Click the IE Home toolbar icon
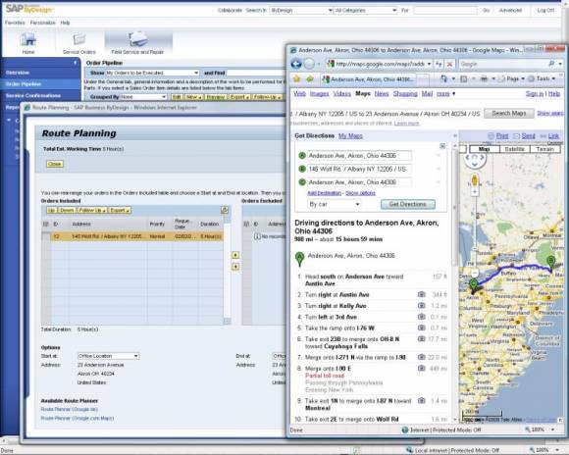Viewport: 569px width, 455px height. coord(443,78)
